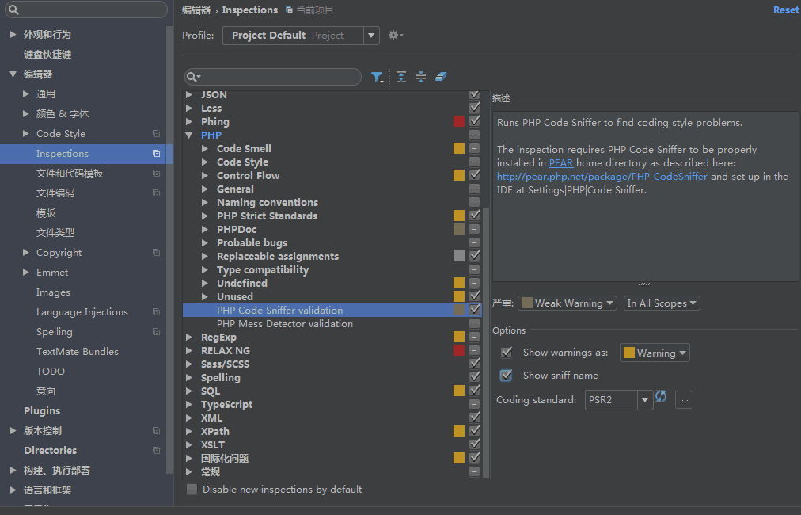Click the copy icon beside Inspections sidebar item
The height and width of the screenshot is (515, 801).
pos(156,154)
